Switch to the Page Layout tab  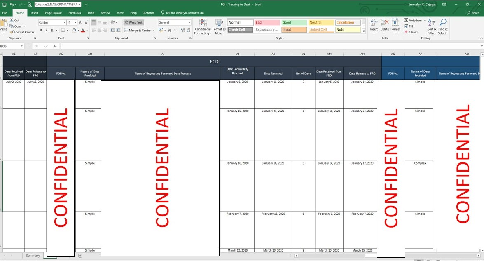click(x=53, y=13)
